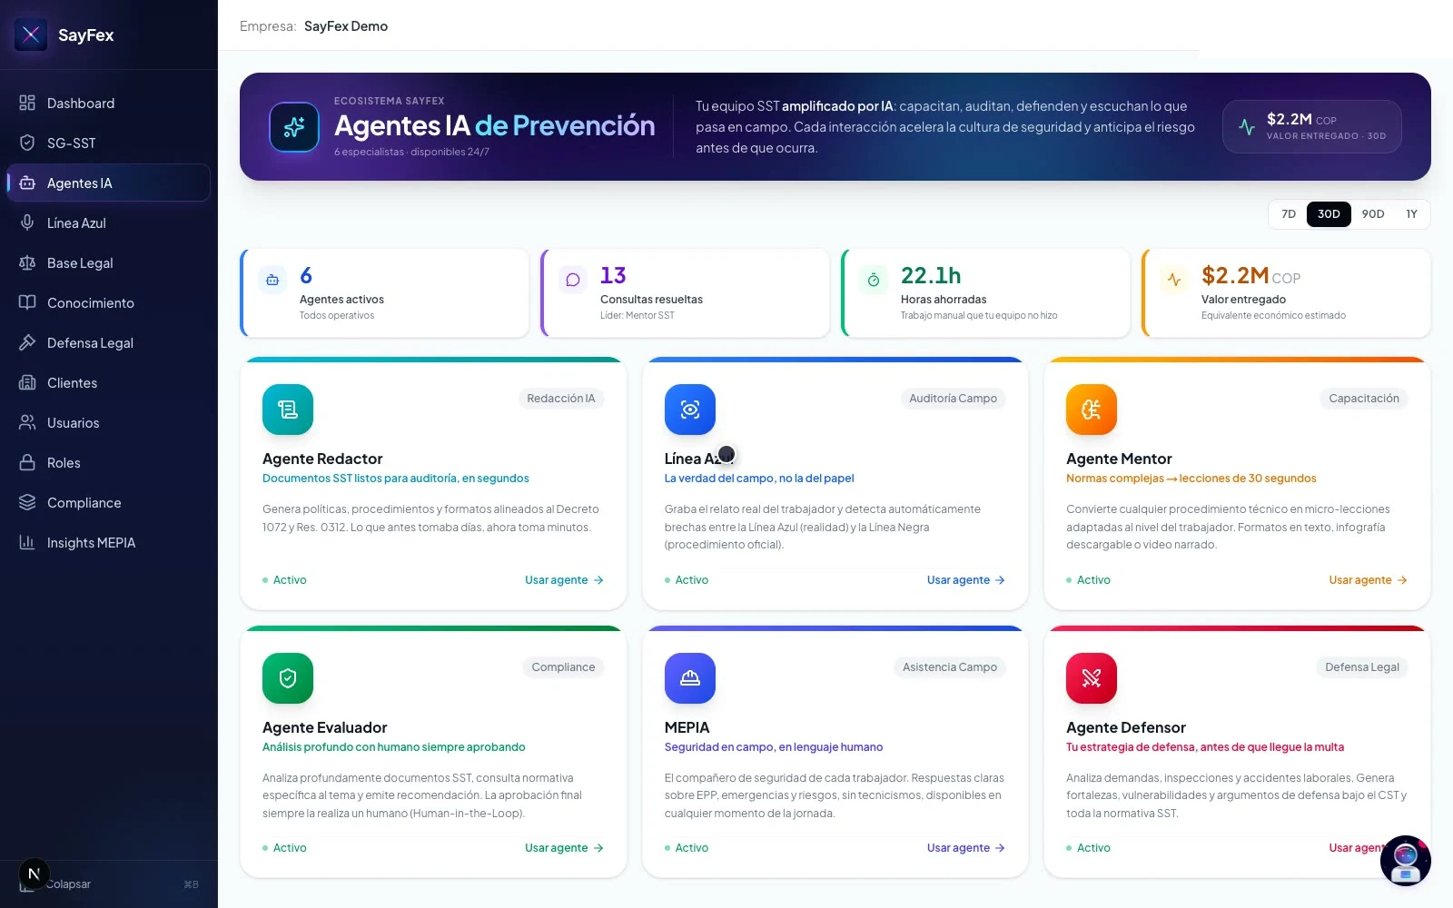Click the Agente Mentor brain icon
The height and width of the screenshot is (908, 1453).
click(x=1092, y=410)
